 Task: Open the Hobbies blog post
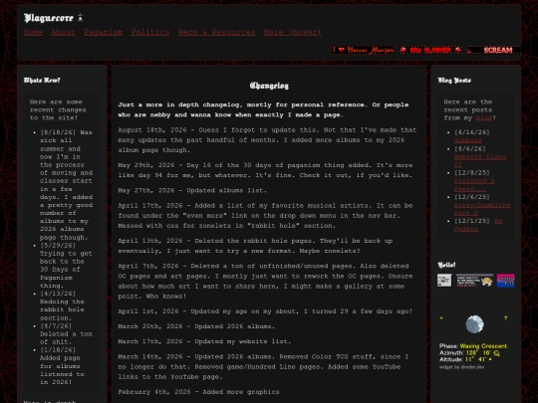tap(467, 140)
